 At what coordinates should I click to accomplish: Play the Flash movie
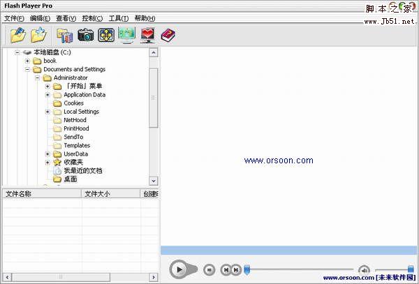click(x=179, y=269)
